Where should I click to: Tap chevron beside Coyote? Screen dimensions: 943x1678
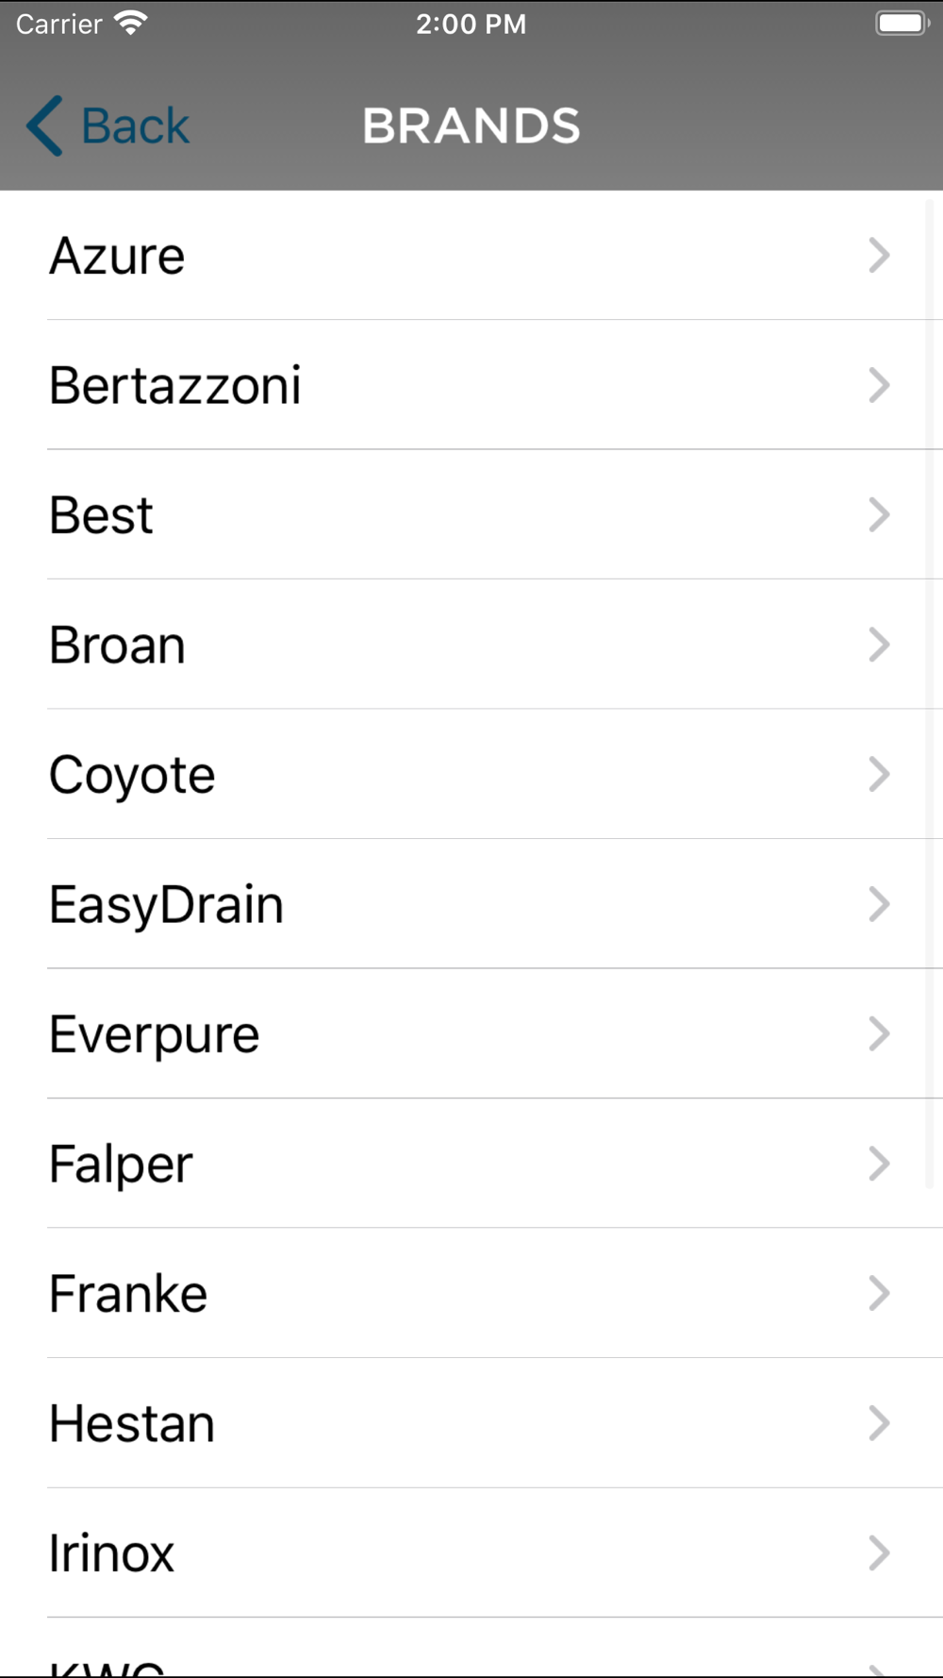(879, 774)
